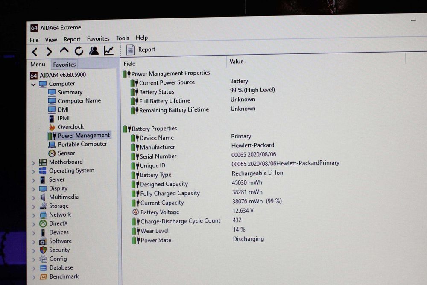Open the graph chart toolbar icon

pyautogui.click(x=108, y=50)
